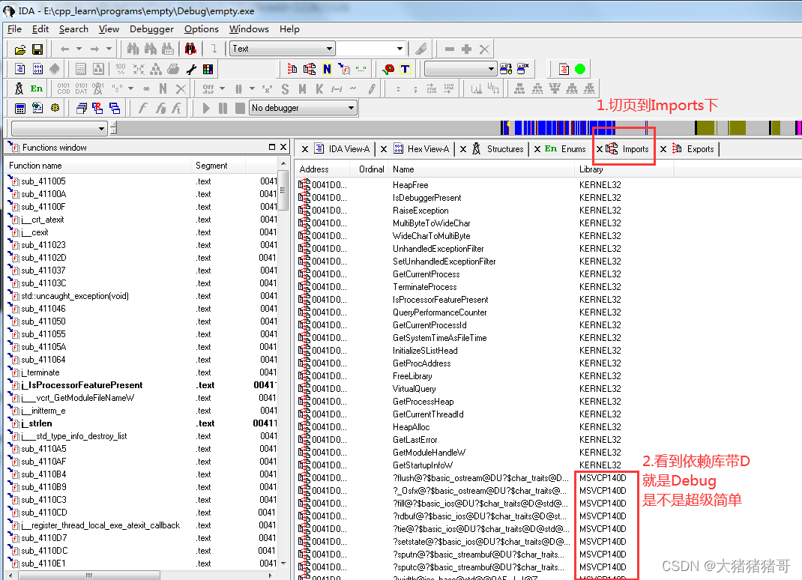The image size is (802, 580).
Task: Click the green circle status indicator
Action: click(x=580, y=69)
